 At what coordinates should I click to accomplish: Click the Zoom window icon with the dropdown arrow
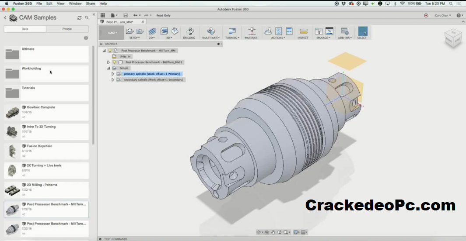286,232
